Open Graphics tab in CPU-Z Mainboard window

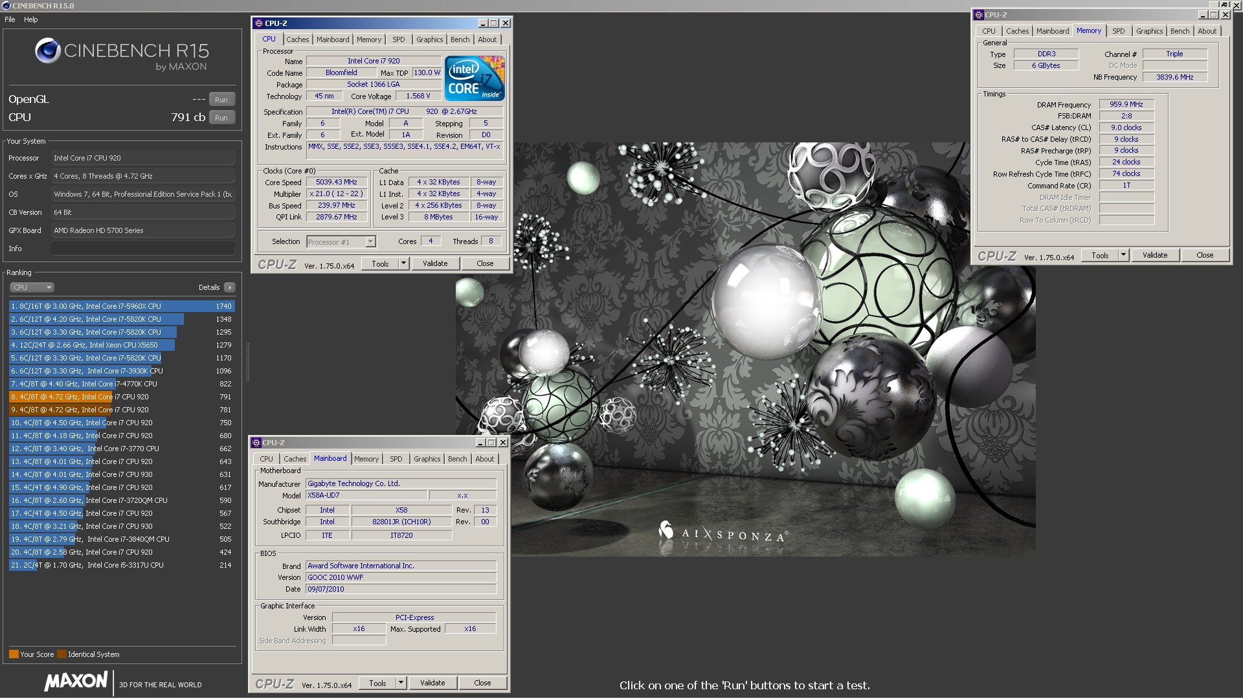pyautogui.click(x=427, y=459)
